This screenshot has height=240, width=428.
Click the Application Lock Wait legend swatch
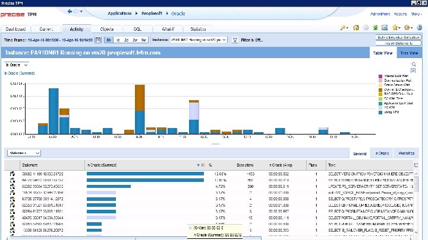click(x=380, y=103)
